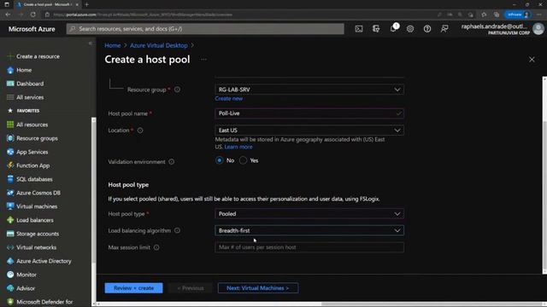This screenshot has height=307, width=547.
Task: Click the Create a resource plus icon
Action: (x=10, y=56)
